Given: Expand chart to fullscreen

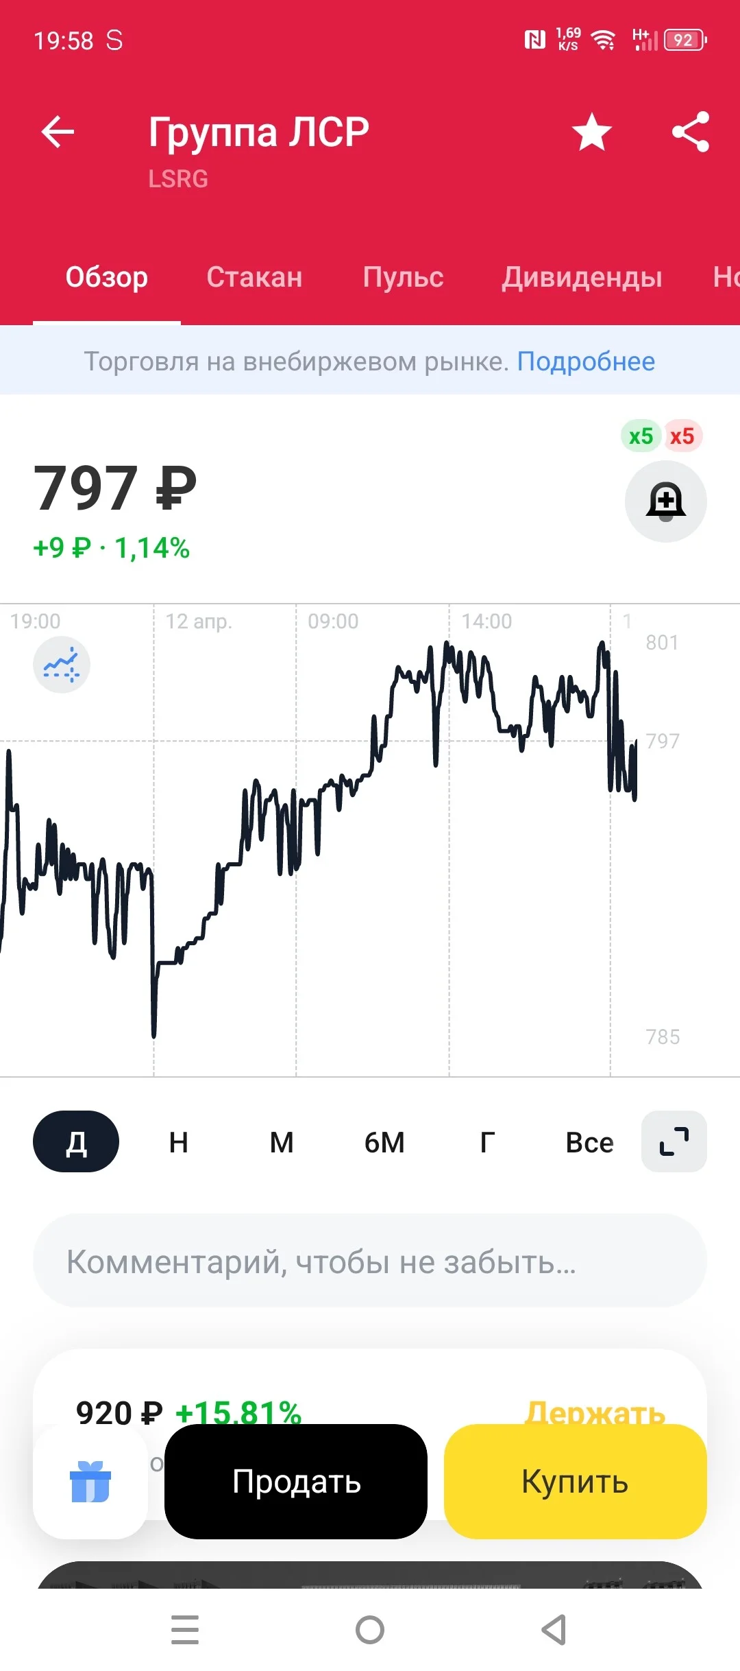Looking at the screenshot, I should pyautogui.click(x=674, y=1141).
